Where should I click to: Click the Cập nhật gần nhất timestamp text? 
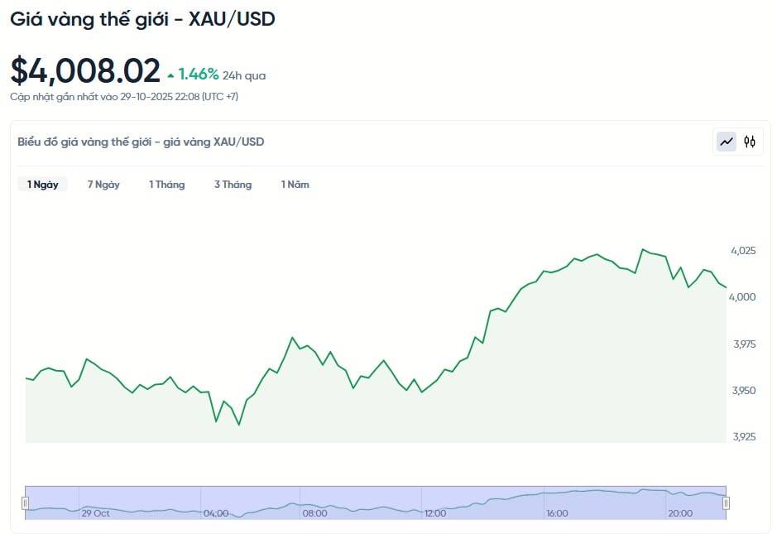124,97
